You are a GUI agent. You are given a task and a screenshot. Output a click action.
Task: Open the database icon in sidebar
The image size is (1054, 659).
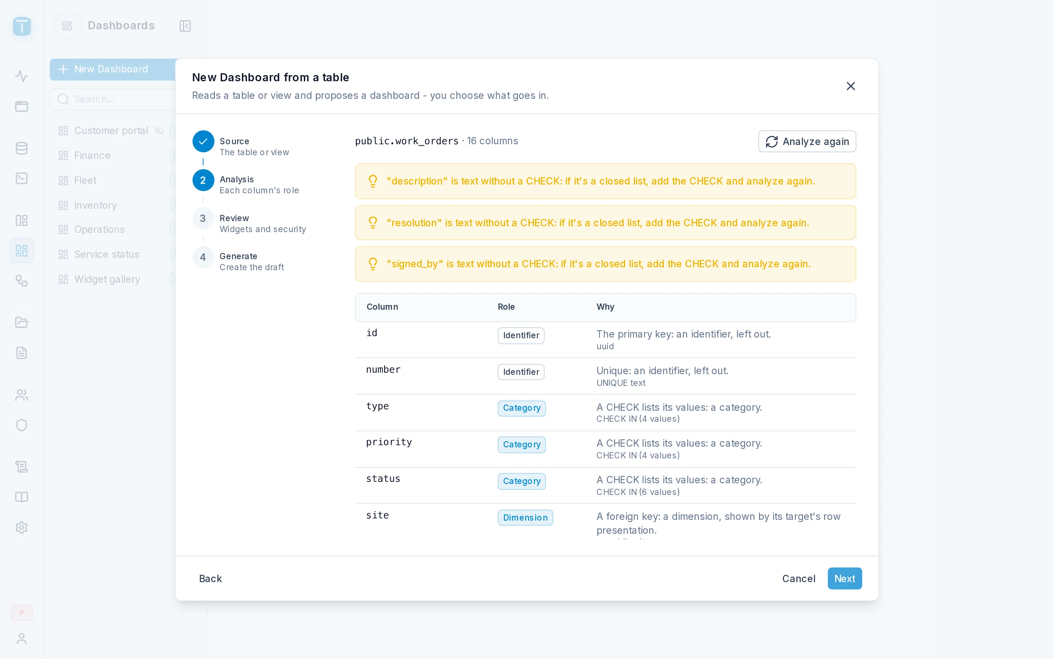tap(21, 148)
